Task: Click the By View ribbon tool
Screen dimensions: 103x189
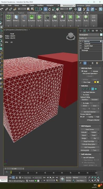Action: [78, 21]
